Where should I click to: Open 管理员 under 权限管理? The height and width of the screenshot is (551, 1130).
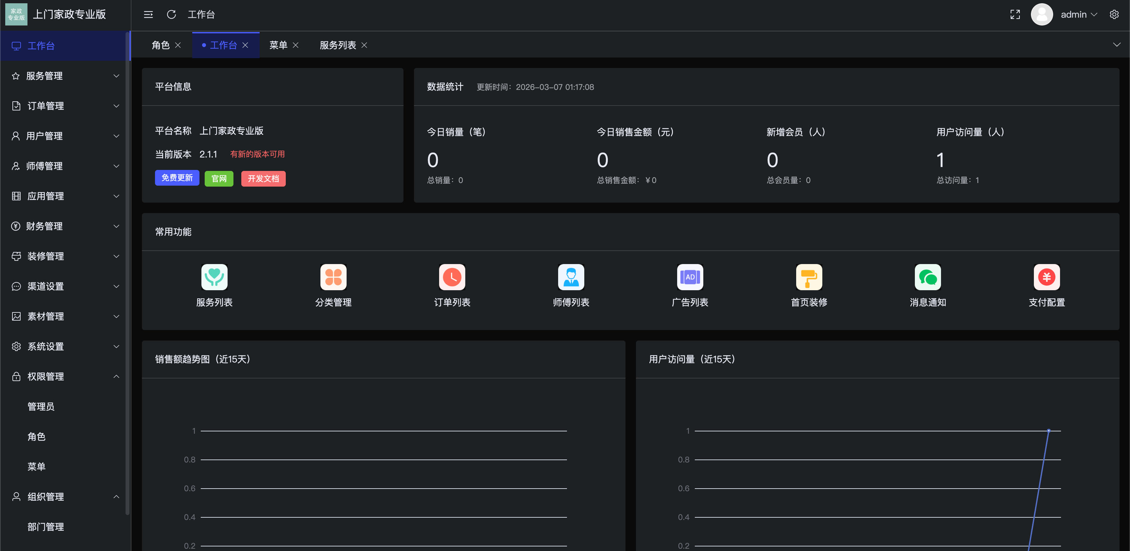pyautogui.click(x=65, y=406)
